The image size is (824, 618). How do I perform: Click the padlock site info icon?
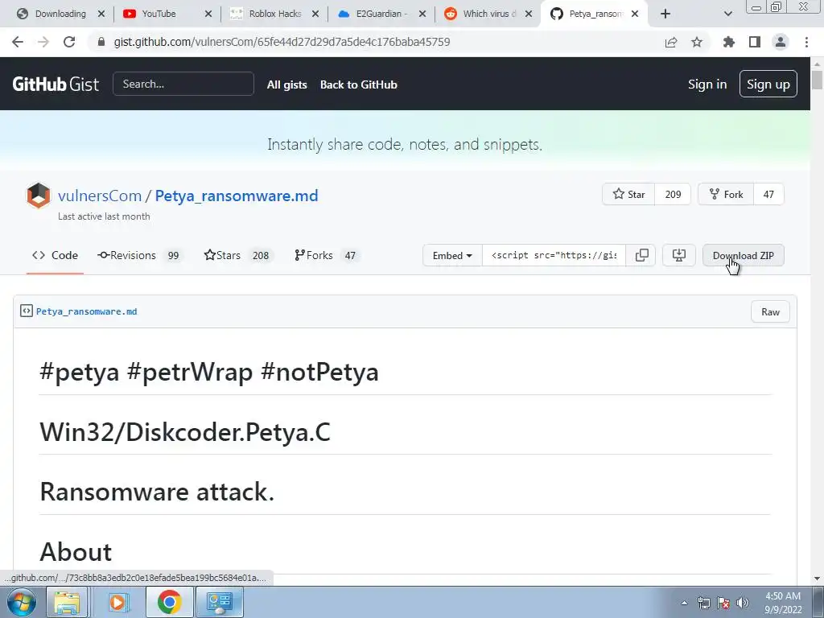(x=101, y=42)
